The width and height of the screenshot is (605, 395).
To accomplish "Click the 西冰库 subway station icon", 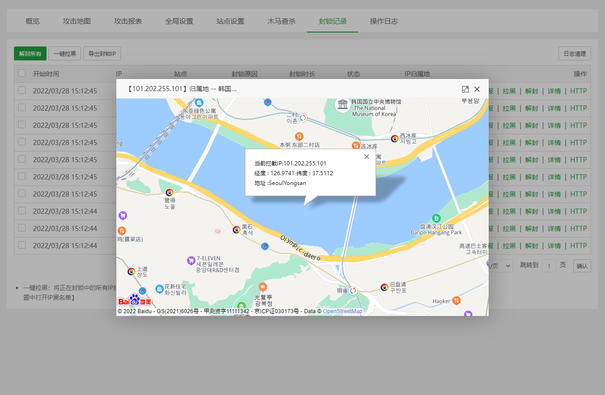I will (x=395, y=138).
